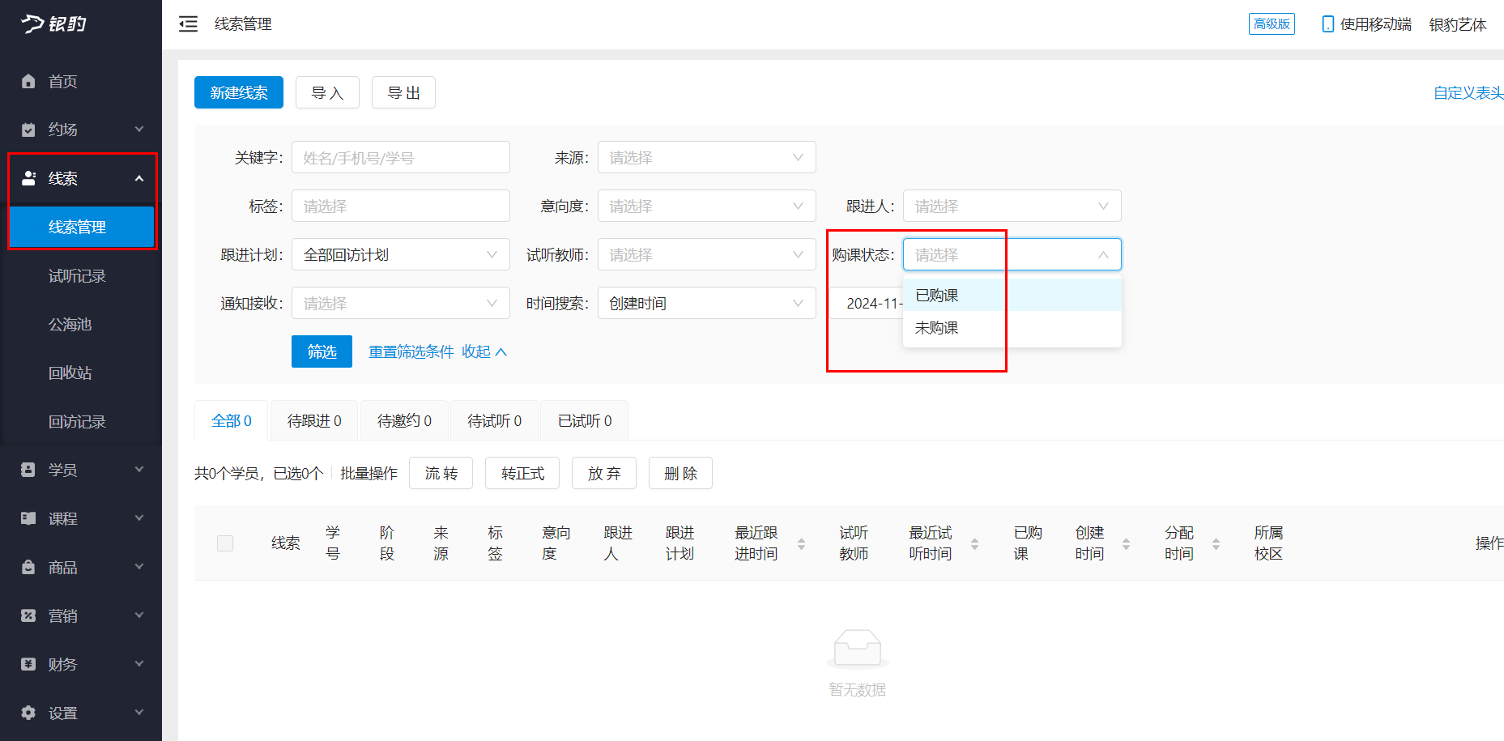Open the 学员 sidebar icon
1504x741 pixels.
(27, 469)
